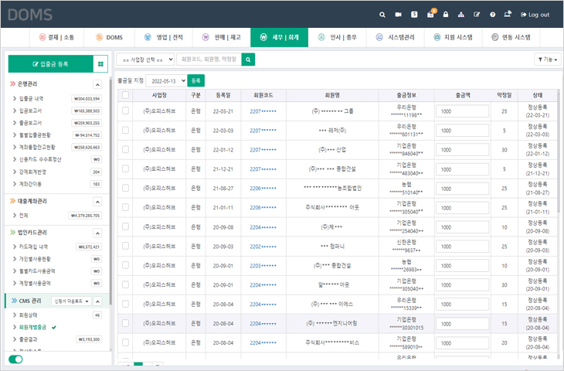The width and height of the screenshot is (564, 371).
Task: Open member code link in 21-08-27 row
Action: [263, 188]
